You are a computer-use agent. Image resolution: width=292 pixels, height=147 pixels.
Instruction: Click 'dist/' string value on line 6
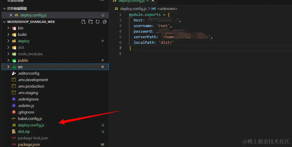(166, 43)
